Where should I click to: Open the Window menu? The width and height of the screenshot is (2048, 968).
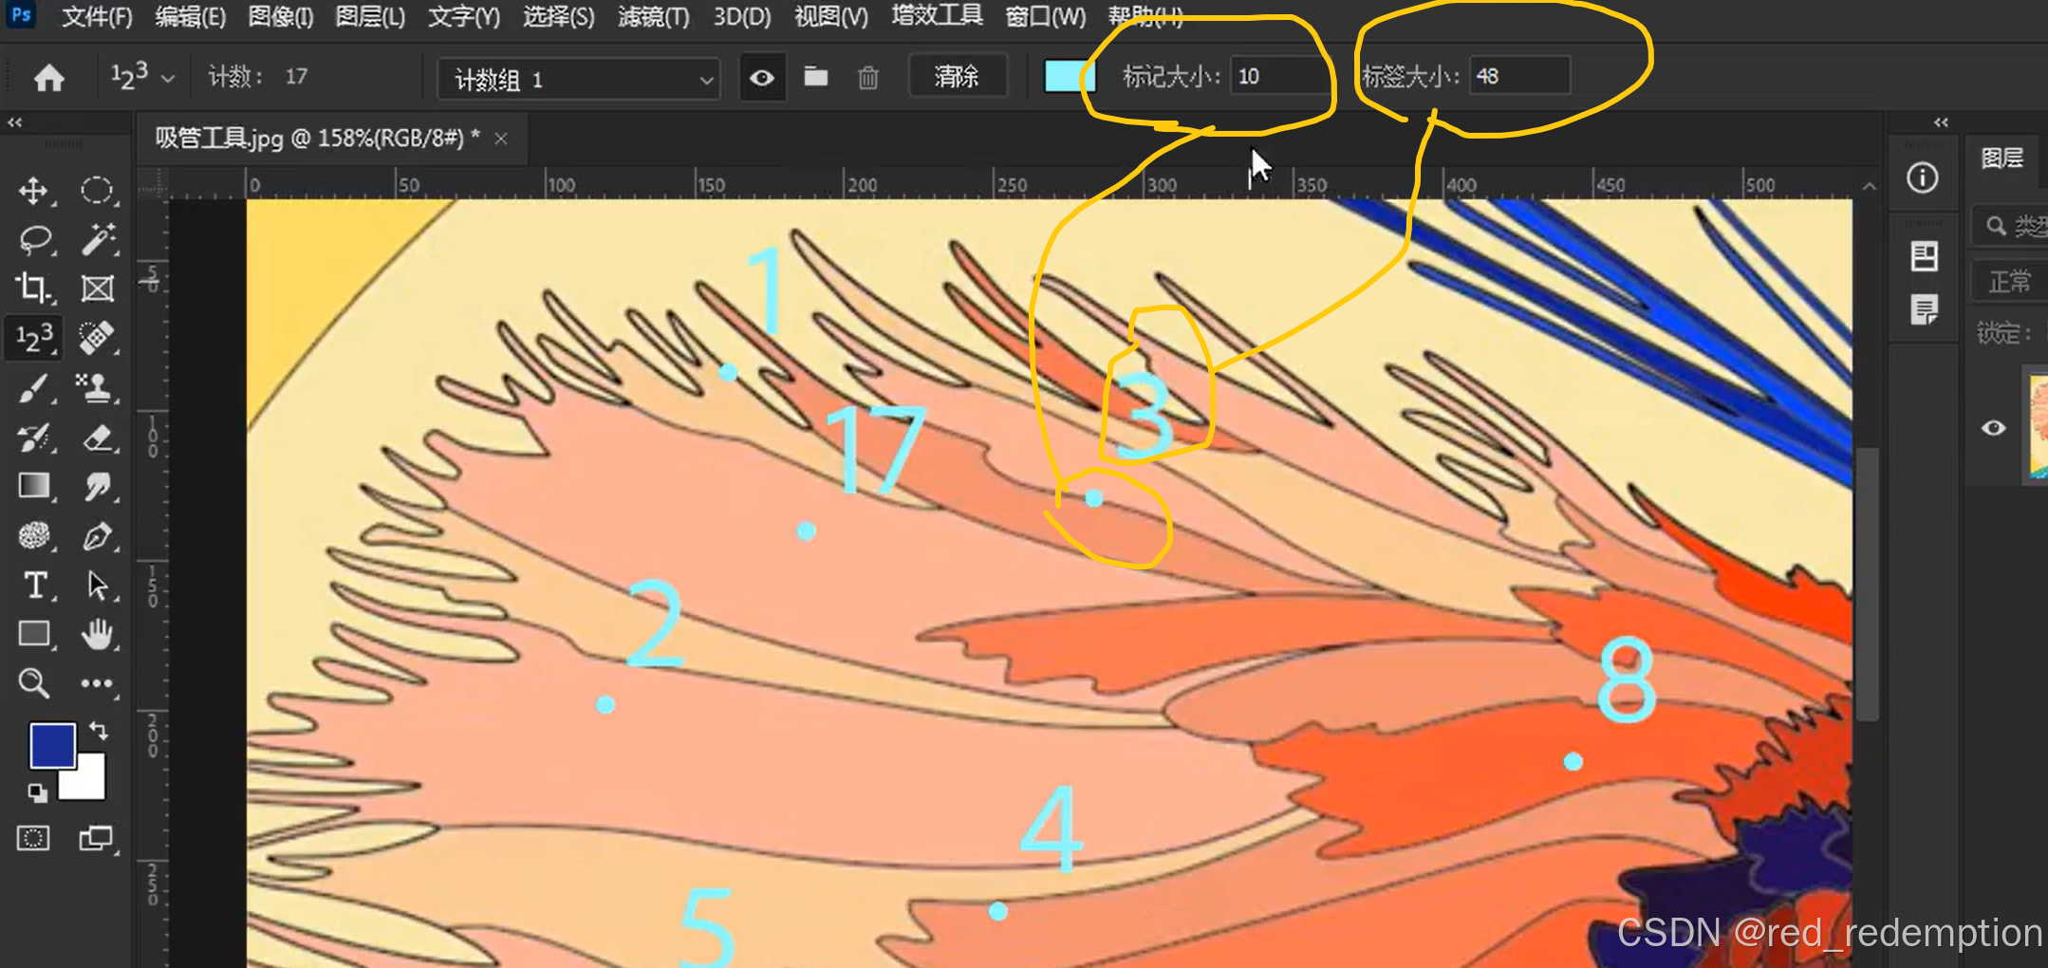tap(1045, 17)
